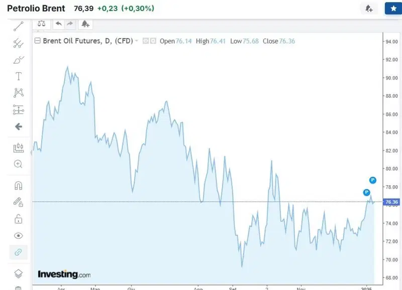The width and height of the screenshot is (402, 290).
Task: Hide all drawings with eye icon
Action: pyautogui.click(x=19, y=235)
